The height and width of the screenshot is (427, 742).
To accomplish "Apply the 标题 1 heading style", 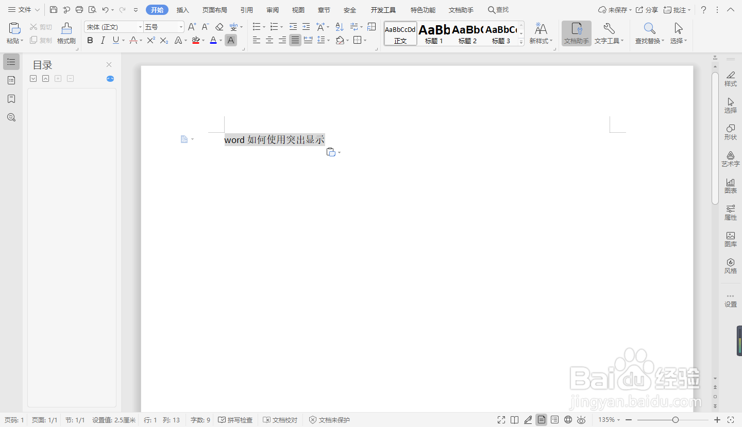I will coord(434,34).
